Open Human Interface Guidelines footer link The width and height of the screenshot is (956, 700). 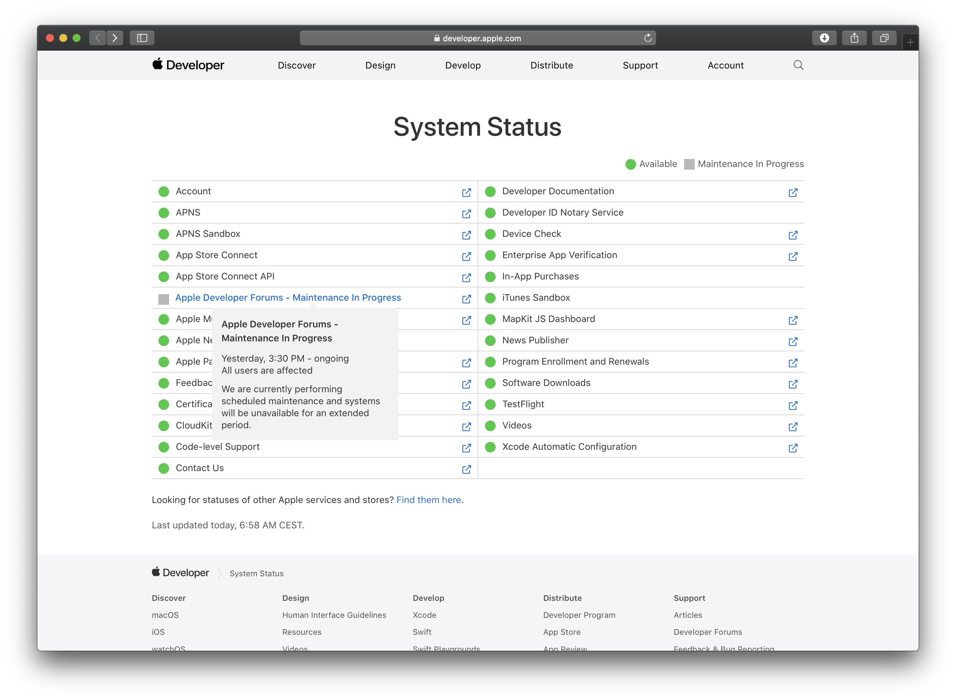pyautogui.click(x=334, y=615)
